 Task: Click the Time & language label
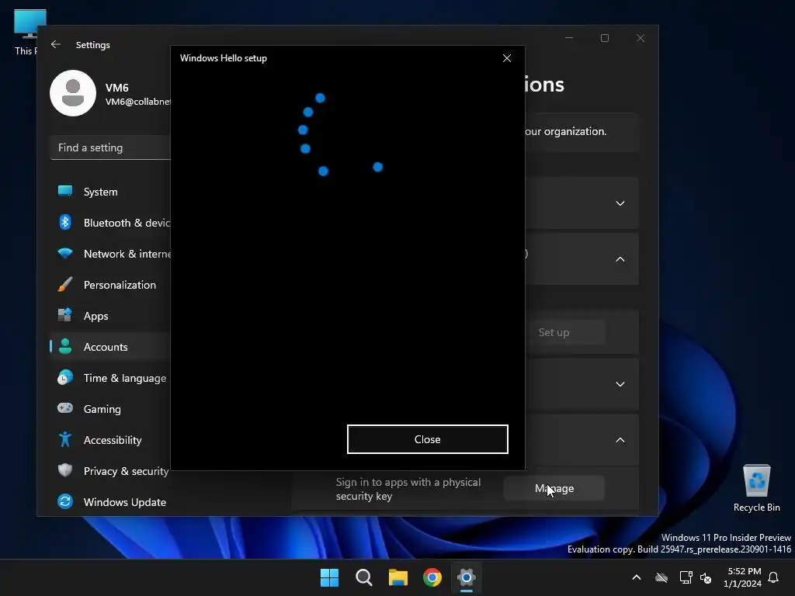tap(125, 378)
